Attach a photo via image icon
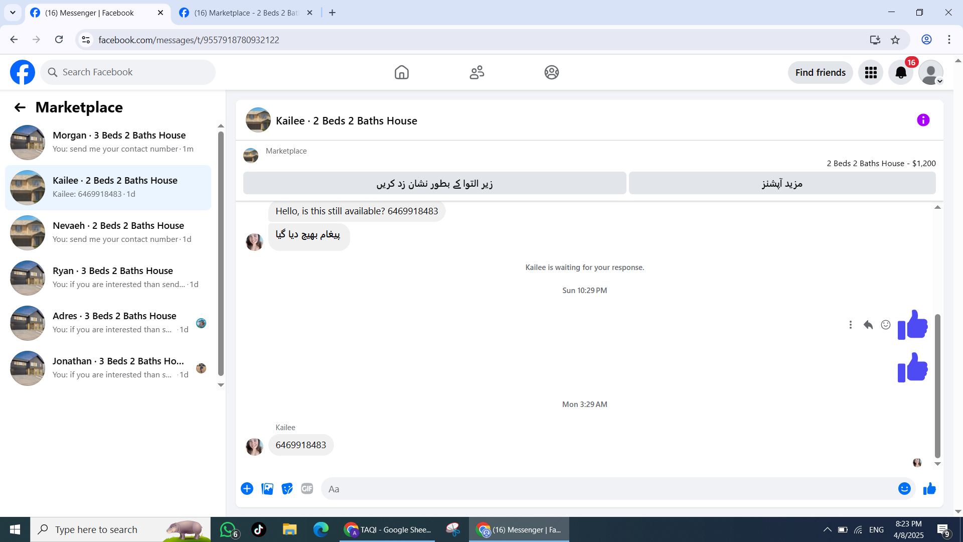 point(267,488)
